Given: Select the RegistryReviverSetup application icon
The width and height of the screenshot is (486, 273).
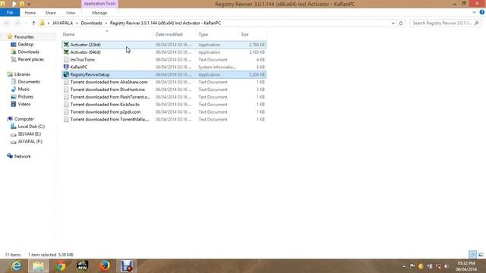Looking at the screenshot, I should 66,74.
